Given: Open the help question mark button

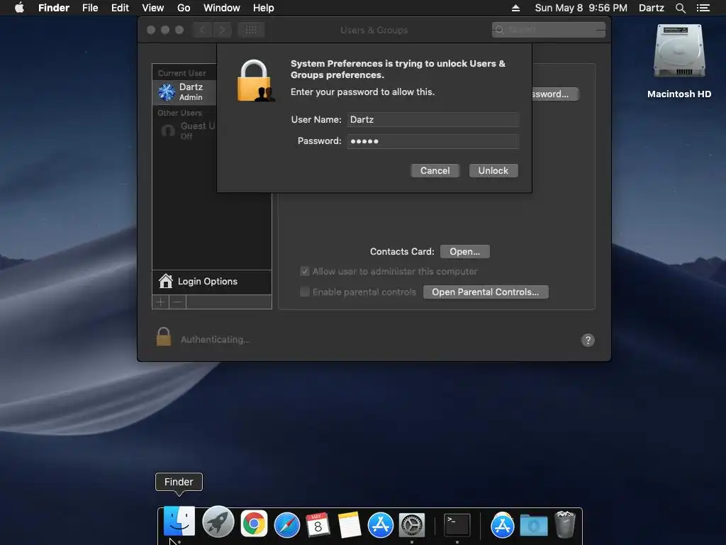Looking at the screenshot, I should click(x=588, y=340).
